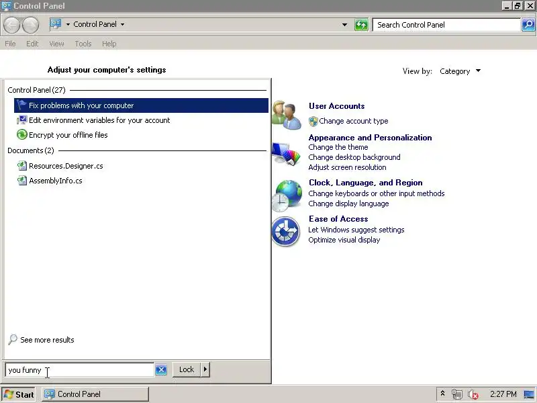Open User Accounts category

click(337, 106)
